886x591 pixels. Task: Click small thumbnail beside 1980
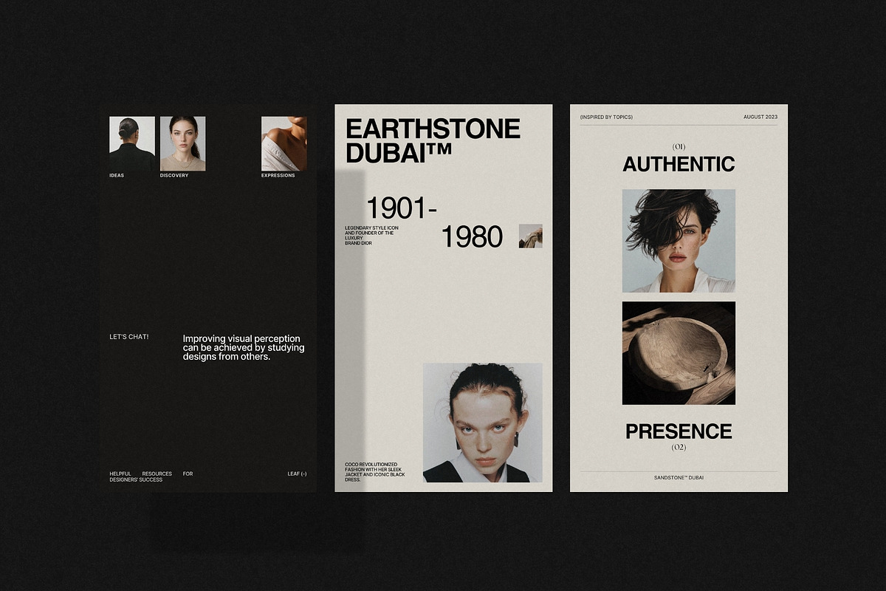point(531,236)
